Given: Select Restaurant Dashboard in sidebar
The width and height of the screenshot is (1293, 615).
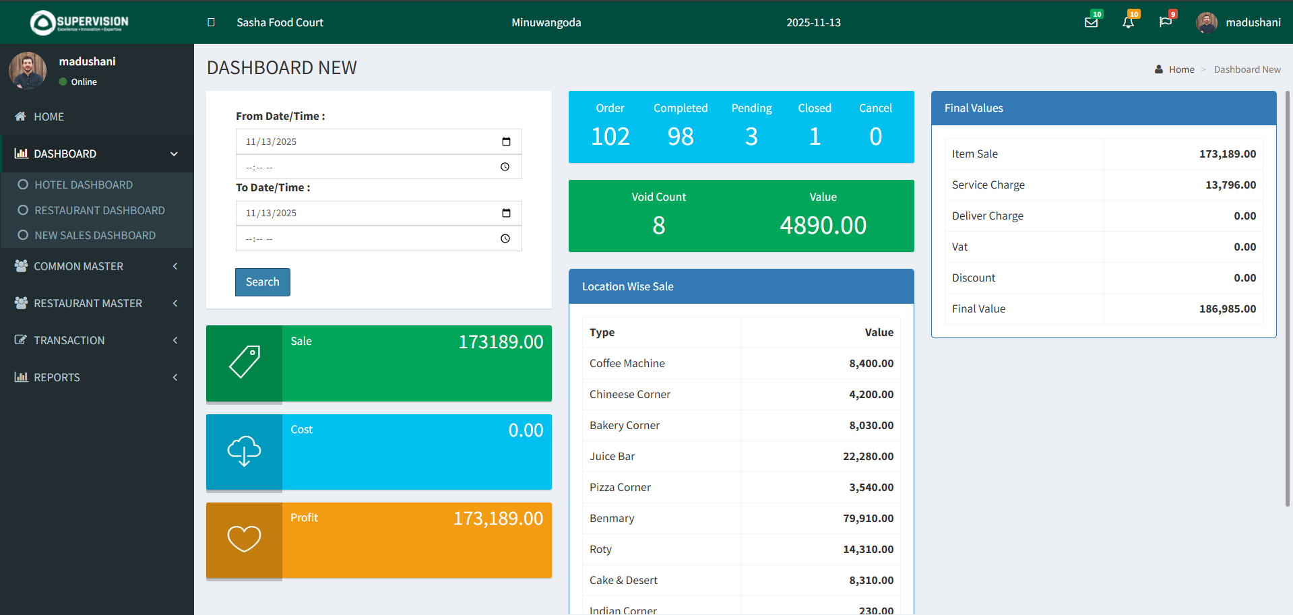Looking at the screenshot, I should pos(99,210).
